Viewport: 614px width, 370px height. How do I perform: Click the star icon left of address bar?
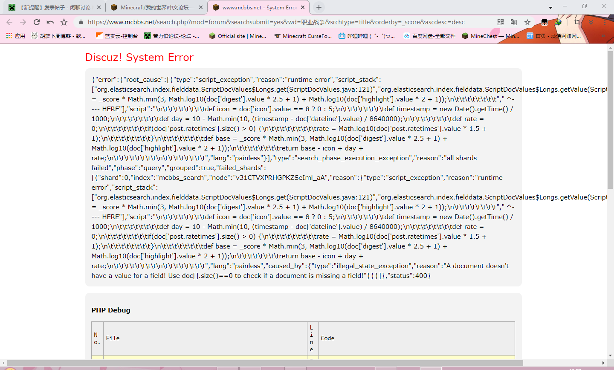coord(64,22)
